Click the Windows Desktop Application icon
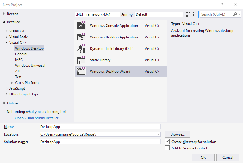The image size is (243, 163). click(x=82, y=37)
